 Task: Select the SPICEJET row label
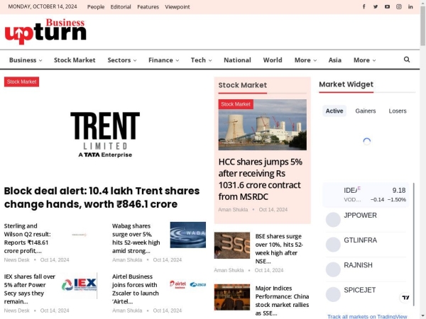pyautogui.click(x=360, y=290)
